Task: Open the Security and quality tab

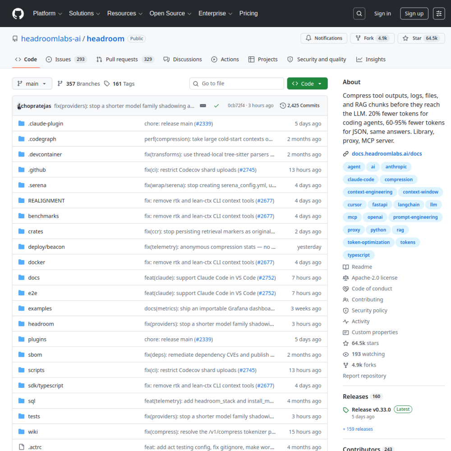Action: pos(317,60)
